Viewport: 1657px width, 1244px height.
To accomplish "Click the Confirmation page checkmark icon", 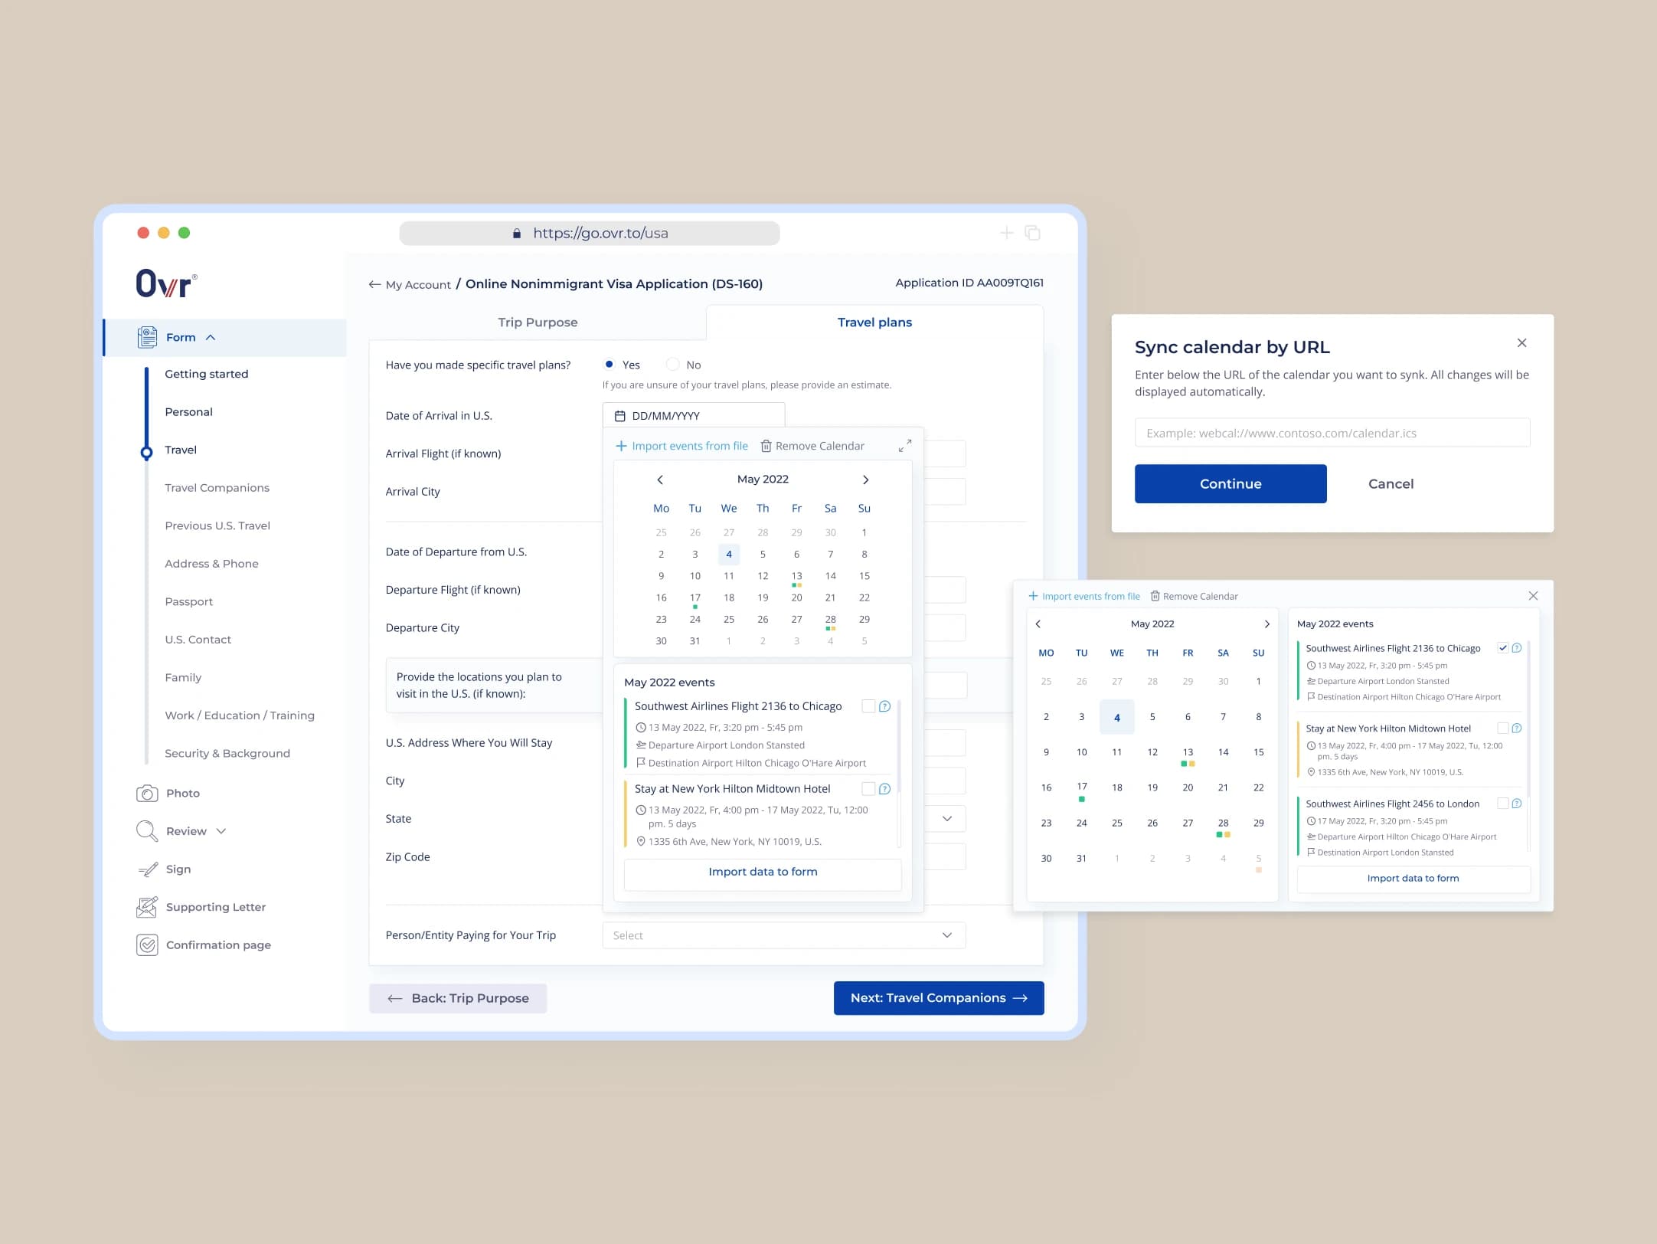I will coord(147,945).
